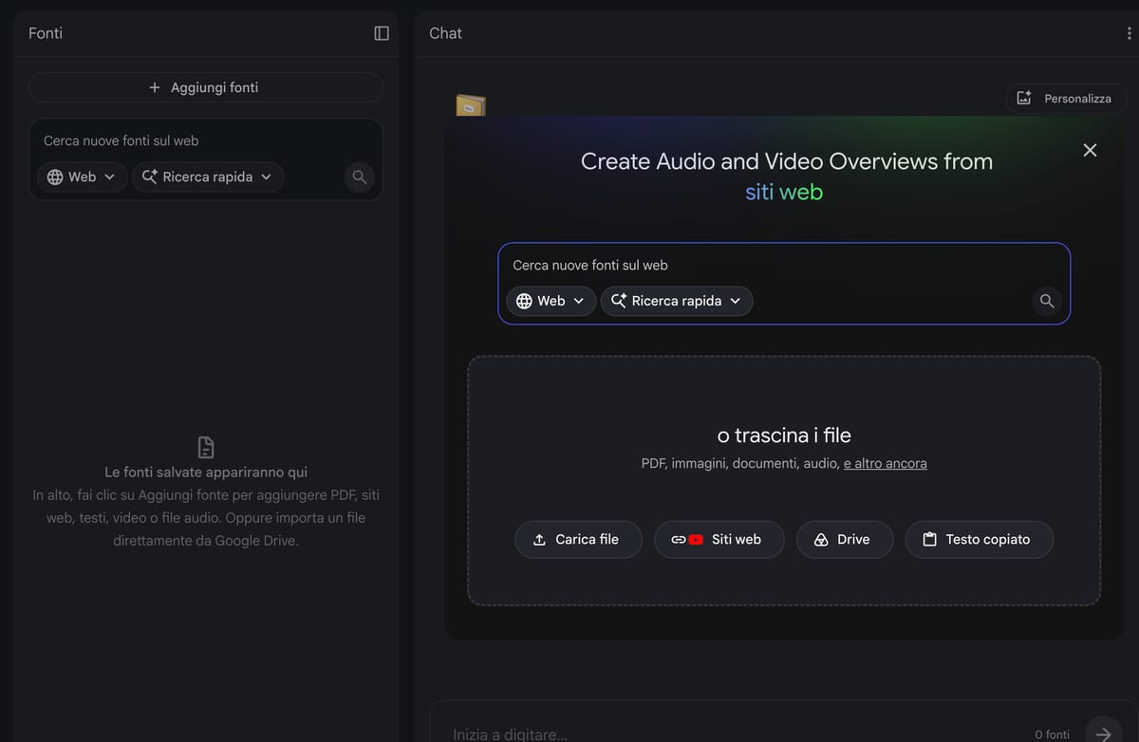Image resolution: width=1139 pixels, height=742 pixels.
Task: Close the Create Audio and Video Overviews dialog
Action: click(x=1090, y=150)
